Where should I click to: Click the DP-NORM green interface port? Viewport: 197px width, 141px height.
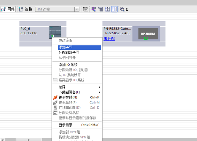146,38
